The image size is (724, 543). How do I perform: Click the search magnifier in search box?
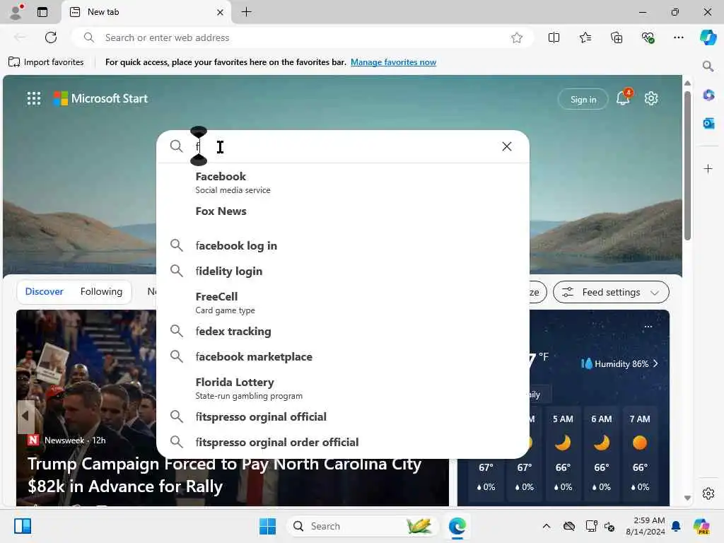pos(176,146)
